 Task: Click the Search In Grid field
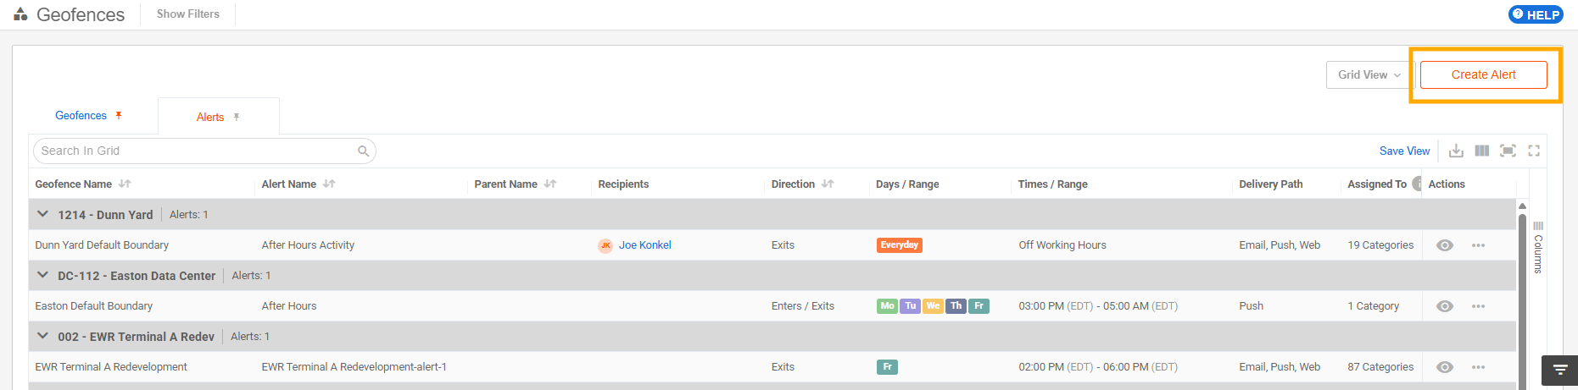[x=204, y=151]
